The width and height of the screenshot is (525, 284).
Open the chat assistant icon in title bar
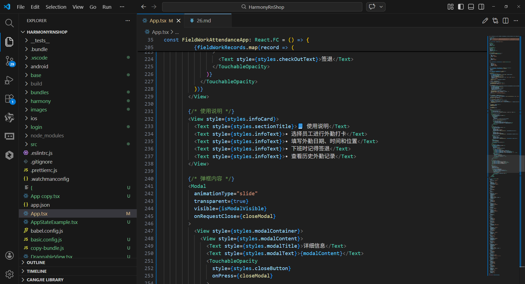372,7
